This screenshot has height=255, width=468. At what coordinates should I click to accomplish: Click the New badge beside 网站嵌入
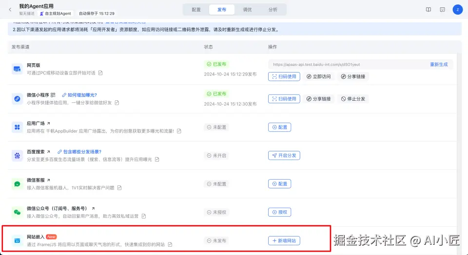[x=51, y=237]
